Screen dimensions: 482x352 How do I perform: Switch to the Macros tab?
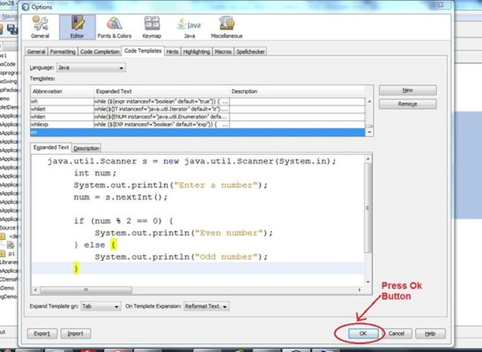[223, 52]
